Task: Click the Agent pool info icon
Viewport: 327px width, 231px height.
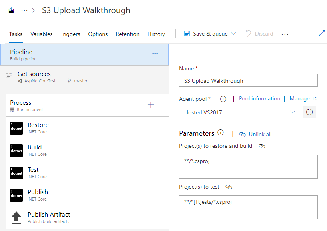Action: pyautogui.click(x=223, y=99)
